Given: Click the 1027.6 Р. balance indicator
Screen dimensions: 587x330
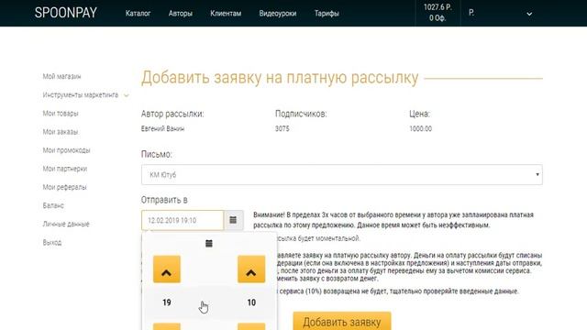Looking at the screenshot, I should [x=437, y=7].
